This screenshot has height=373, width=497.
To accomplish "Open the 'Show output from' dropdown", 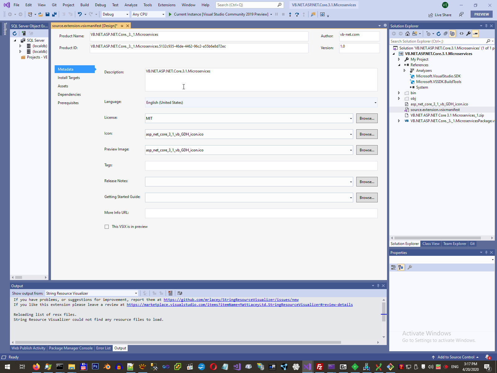I will (92, 293).
